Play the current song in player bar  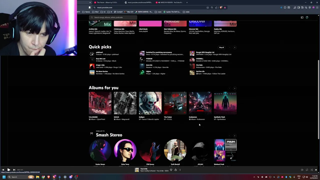pos(9,170)
